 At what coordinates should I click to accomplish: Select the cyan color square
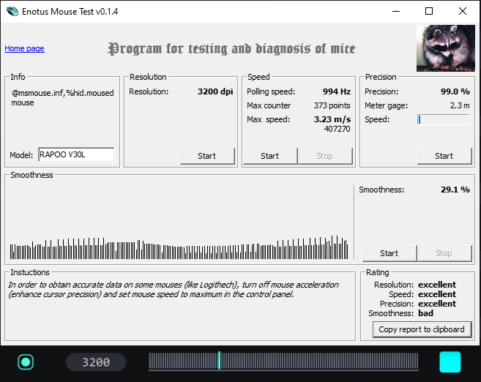tap(450, 362)
